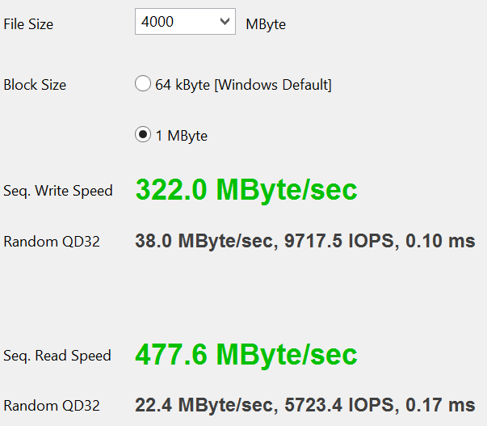Click the "Seq. Read Speed" label
487x426 pixels.
(x=57, y=356)
